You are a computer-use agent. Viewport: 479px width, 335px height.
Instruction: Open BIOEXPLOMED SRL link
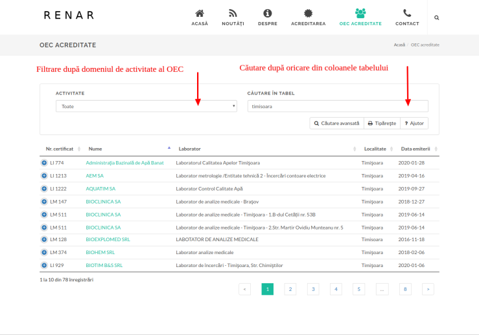108,239
